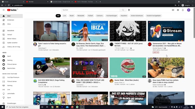Reload the page in the browser
This screenshot has width=195, height=109.
(9, 5)
